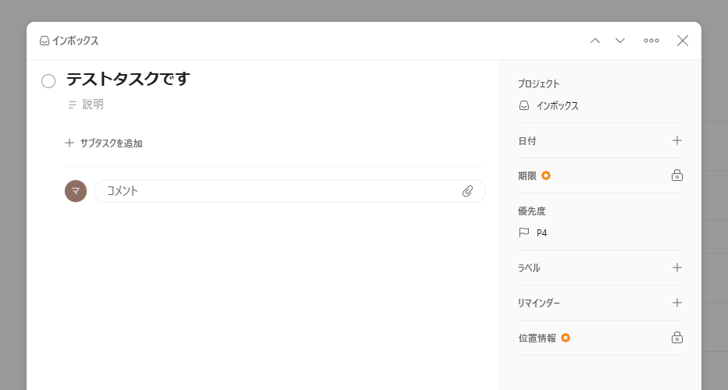This screenshot has width=728, height=390.
Task: Click the lock icon beside 位置情報
Action: (x=677, y=338)
